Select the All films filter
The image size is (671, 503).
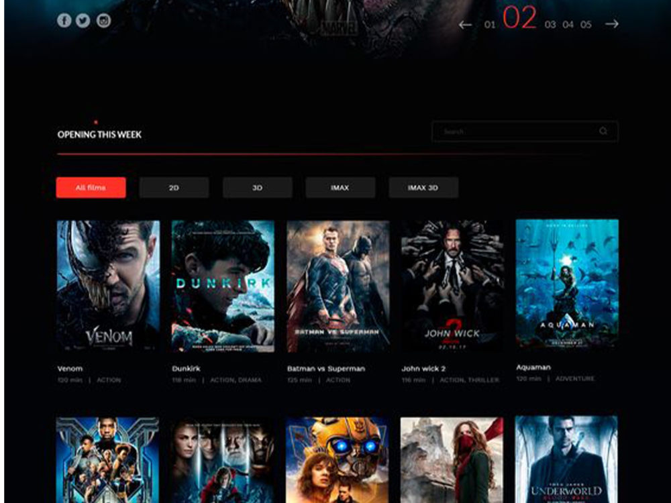(x=91, y=187)
